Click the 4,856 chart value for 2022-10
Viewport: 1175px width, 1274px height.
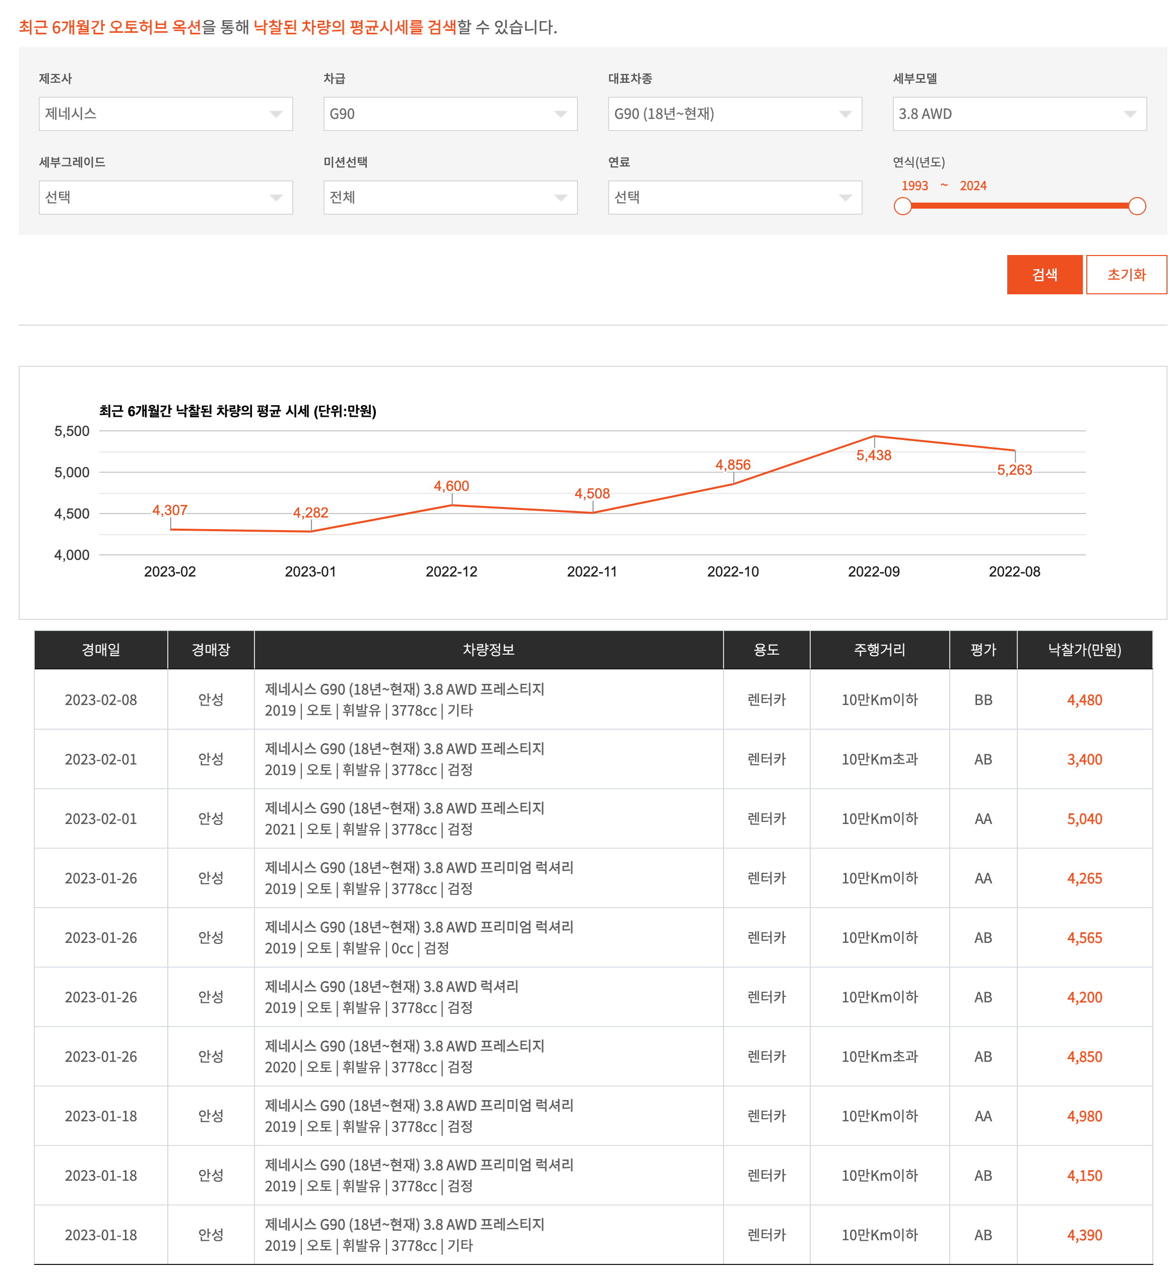[x=733, y=465]
